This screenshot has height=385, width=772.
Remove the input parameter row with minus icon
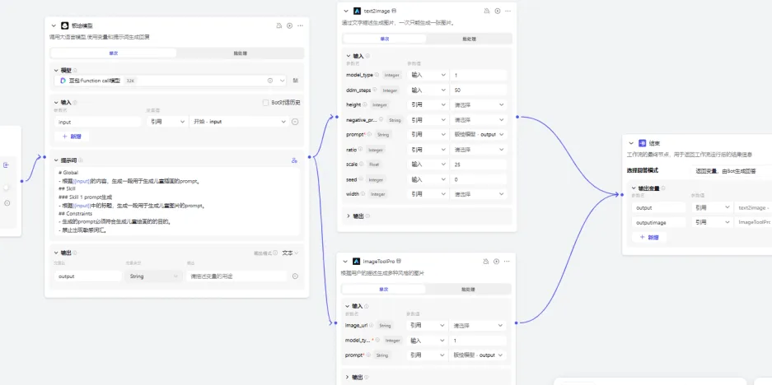coord(295,122)
